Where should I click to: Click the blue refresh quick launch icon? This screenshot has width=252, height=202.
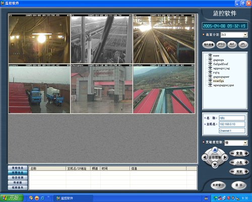[42, 198]
